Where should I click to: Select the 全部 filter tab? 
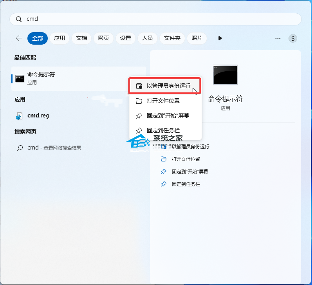[x=38, y=38]
